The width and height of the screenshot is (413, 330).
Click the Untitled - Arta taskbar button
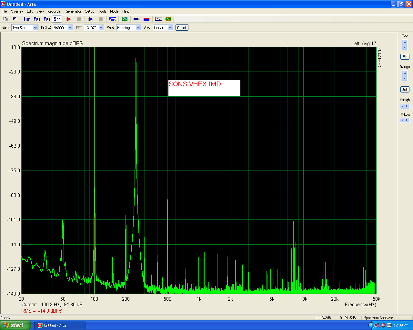click(x=60, y=325)
